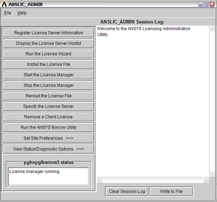
Task: Expand Set Site Preferences options
Action: [x=48, y=138]
